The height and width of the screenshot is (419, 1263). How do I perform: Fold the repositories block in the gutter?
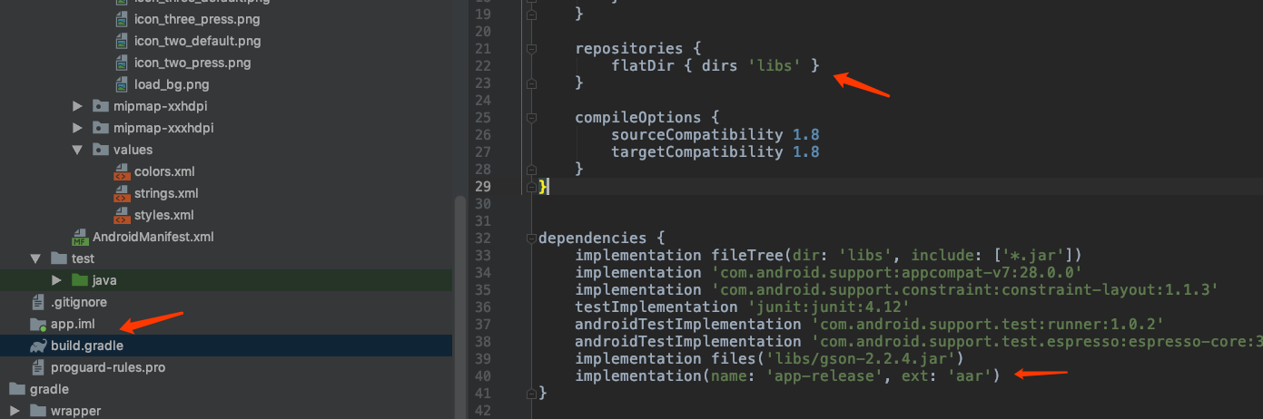tap(530, 48)
